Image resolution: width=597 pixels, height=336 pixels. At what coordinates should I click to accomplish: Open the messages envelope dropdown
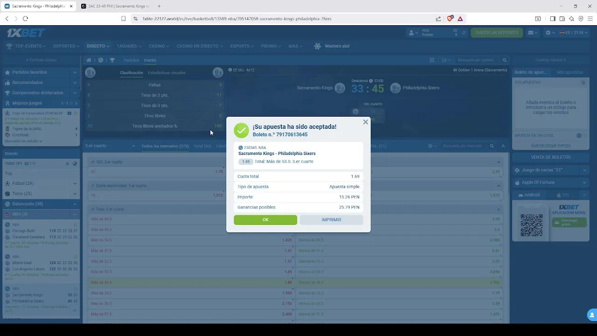pos(533,33)
